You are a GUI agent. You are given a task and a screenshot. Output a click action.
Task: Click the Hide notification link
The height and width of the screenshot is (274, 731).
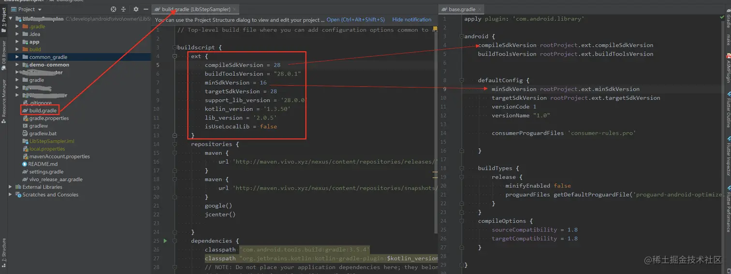coord(411,20)
